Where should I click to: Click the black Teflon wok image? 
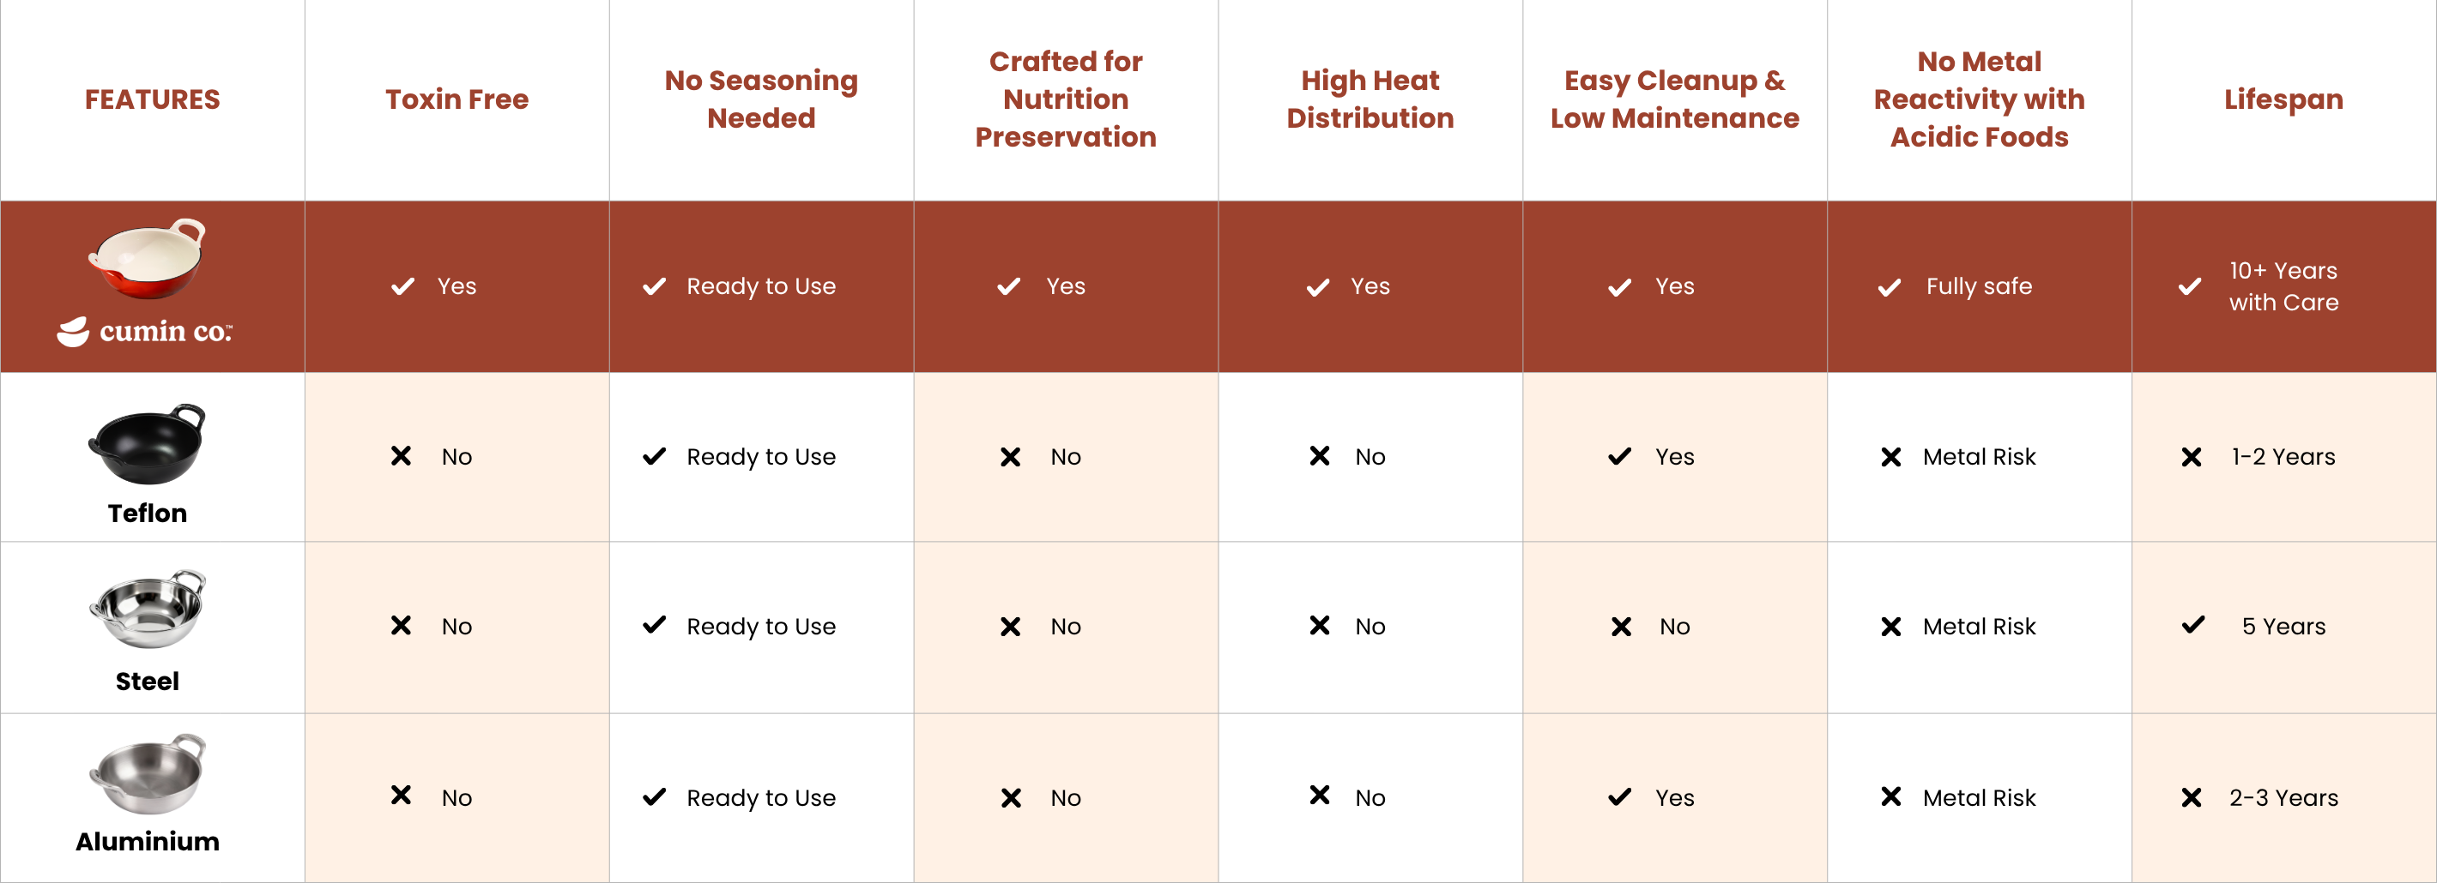click(x=147, y=442)
